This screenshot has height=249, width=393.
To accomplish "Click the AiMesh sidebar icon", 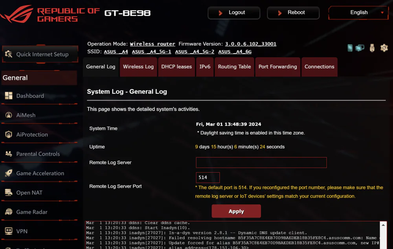I will tap(9, 115).
